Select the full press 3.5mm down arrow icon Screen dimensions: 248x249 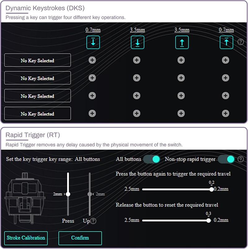pyautogui.click(x=138, y=42)
